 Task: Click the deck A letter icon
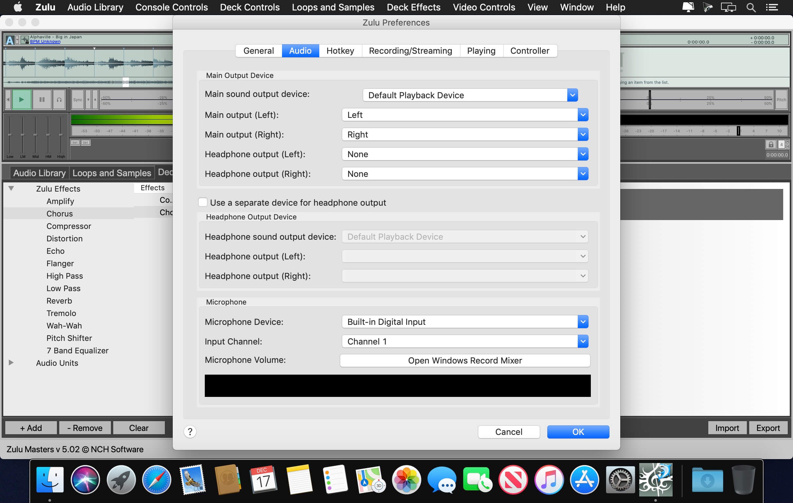[10, 40]
